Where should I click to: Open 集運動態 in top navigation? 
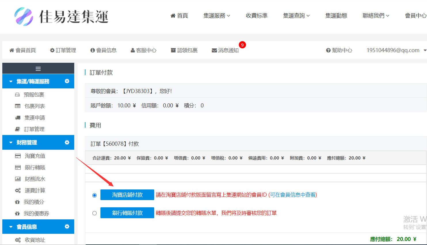point(336,16)
